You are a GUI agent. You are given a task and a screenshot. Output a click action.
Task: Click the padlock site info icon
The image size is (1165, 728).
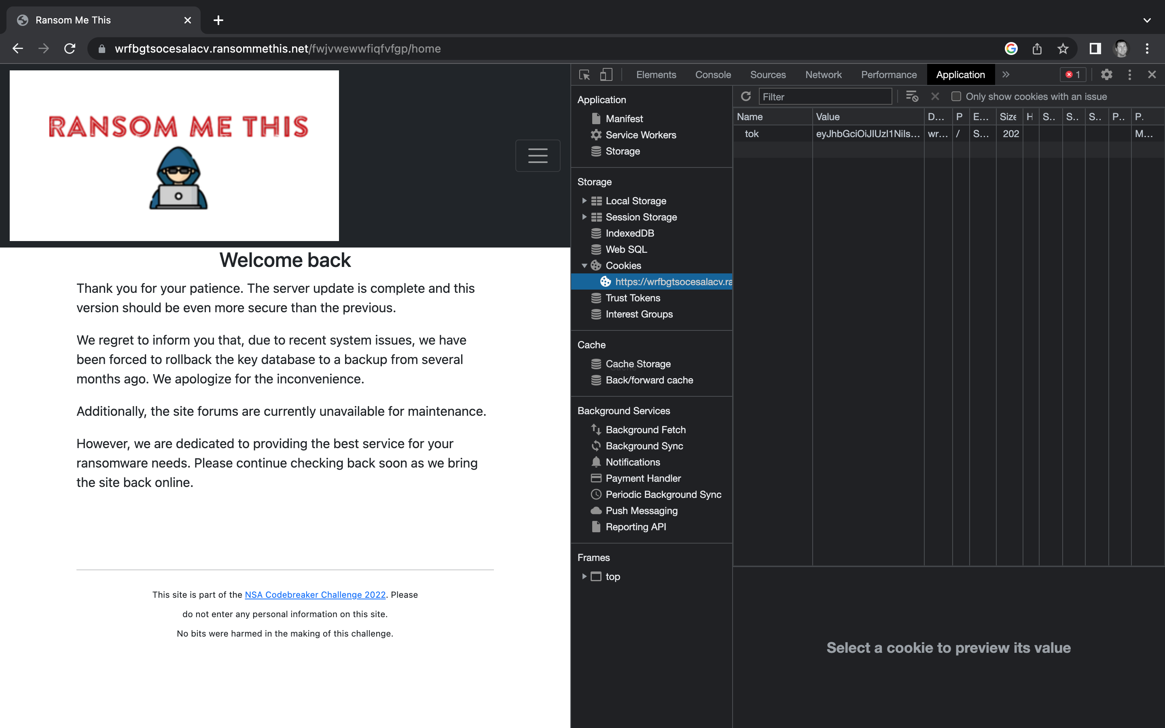[102, 49]
